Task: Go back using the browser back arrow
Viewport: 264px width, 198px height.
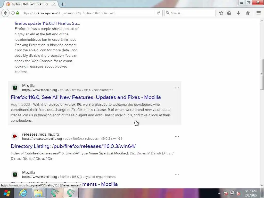Action: (5, 13)
